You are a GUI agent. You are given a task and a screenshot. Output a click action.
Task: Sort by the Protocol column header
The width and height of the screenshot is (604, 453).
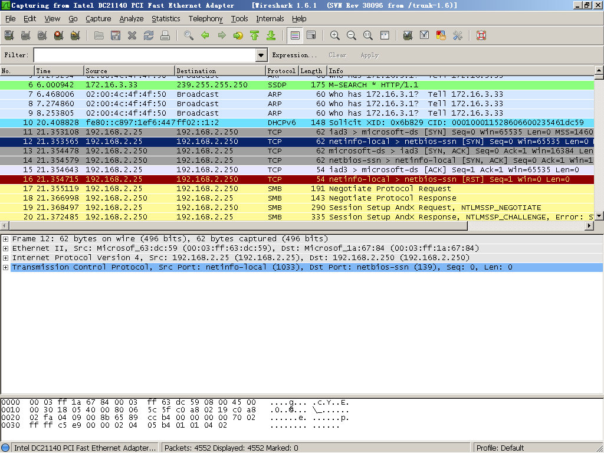282,71
